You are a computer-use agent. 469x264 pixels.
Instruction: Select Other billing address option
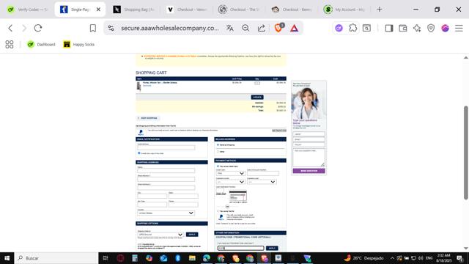(x=218, y=152)
